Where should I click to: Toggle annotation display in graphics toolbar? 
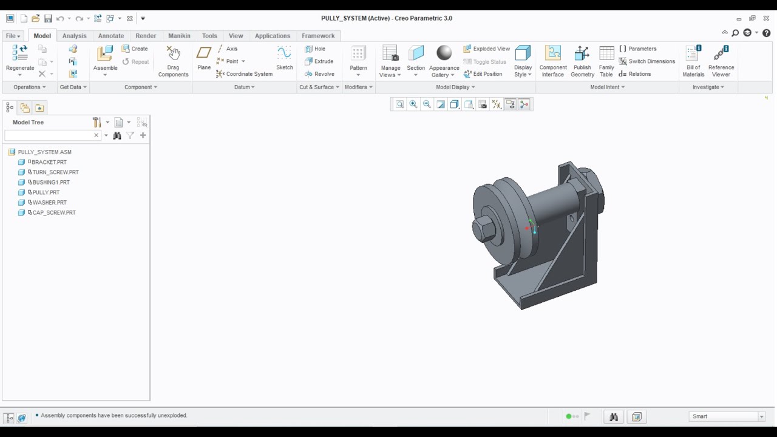(x=511, y=104)
